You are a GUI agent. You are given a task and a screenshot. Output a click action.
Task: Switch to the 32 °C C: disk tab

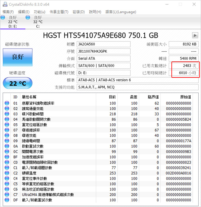[x=38, y=22]
